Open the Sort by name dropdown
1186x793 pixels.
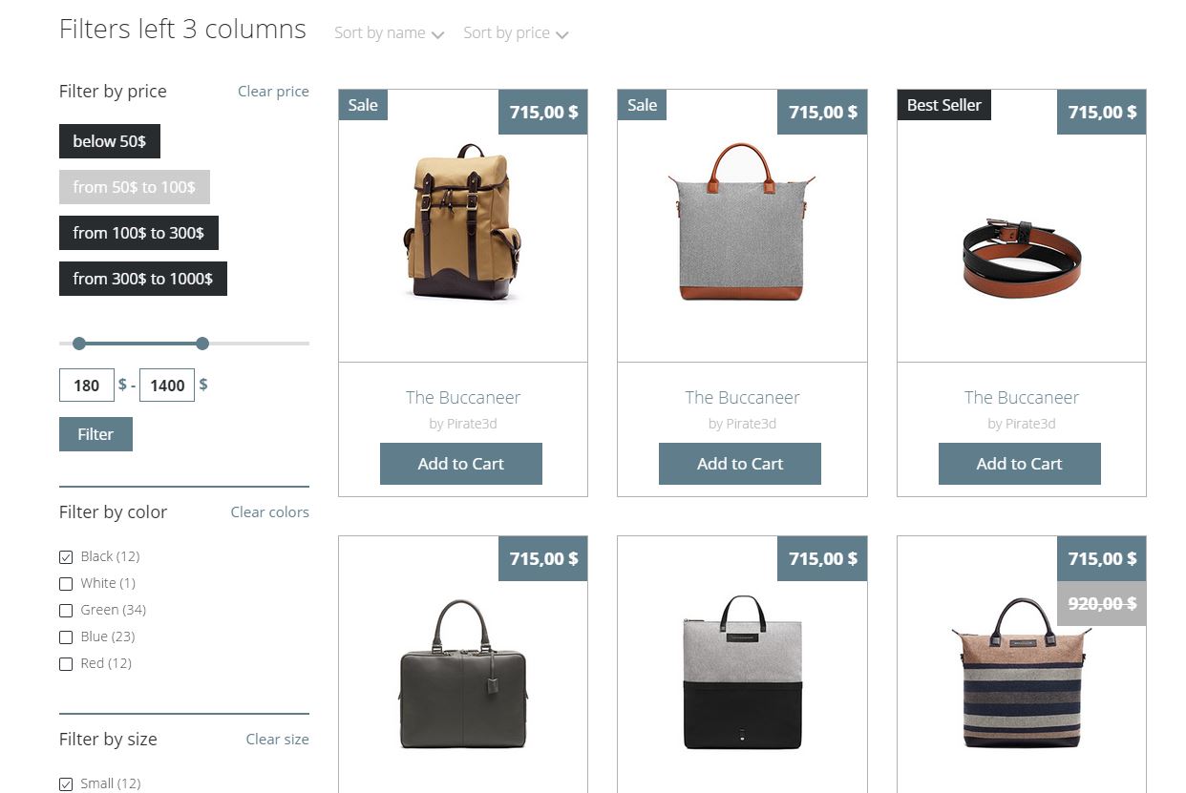pos(389,33)
